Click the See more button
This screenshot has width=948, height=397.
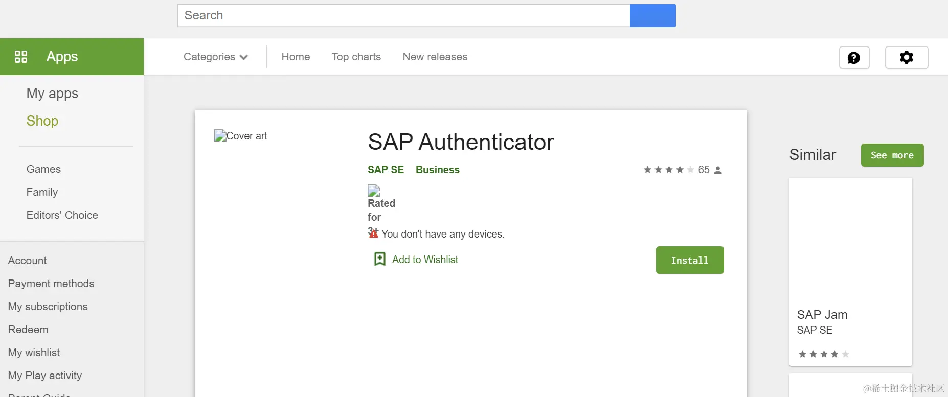coord(892,155)
